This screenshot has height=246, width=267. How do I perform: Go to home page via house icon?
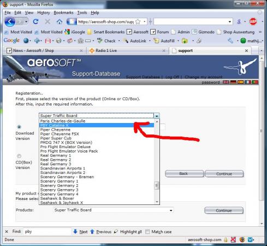60,22
